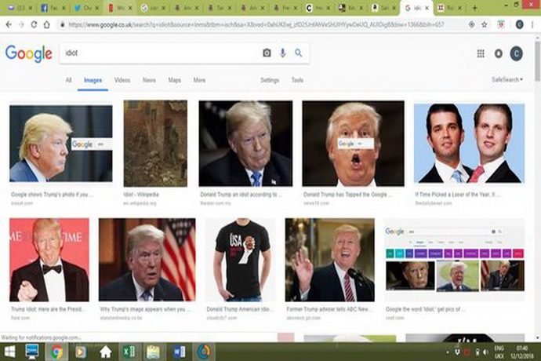
Task: Click the camera search-by-image icon
Action: pyautogui.click(x=267, y=53)
